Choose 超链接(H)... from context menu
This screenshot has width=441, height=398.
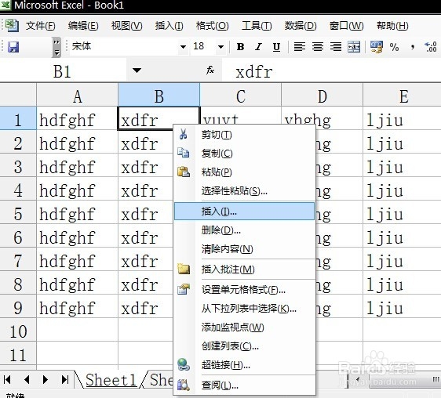tap(244, 365)
